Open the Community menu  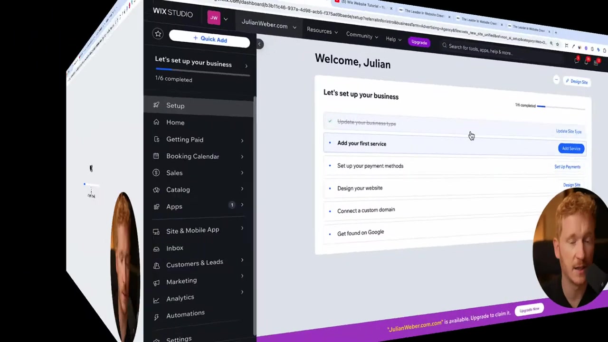(362, 36)
